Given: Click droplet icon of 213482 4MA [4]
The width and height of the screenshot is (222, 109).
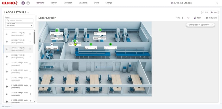Looking at the screenshot, I should click(7, 87).
